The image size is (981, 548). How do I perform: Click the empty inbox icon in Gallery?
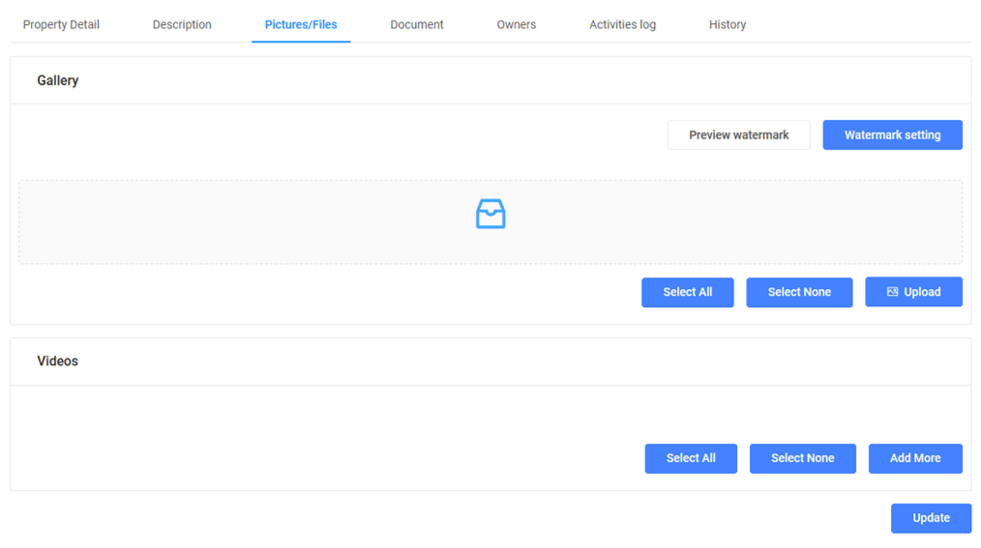pyautogui.click(x=490, y=214)
